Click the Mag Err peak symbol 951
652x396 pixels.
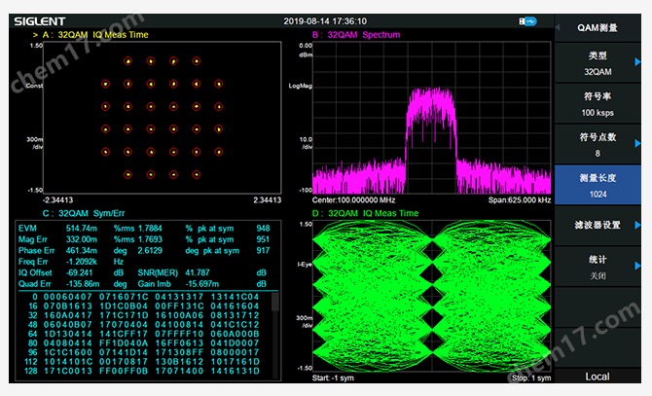263,239
